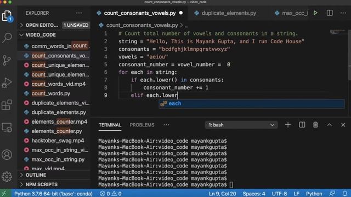Viewport: 351px width, 197px height.
Task: Open max_occ_in_string.py in explorer
Action: pyautogui.click(x=54, y=159)
